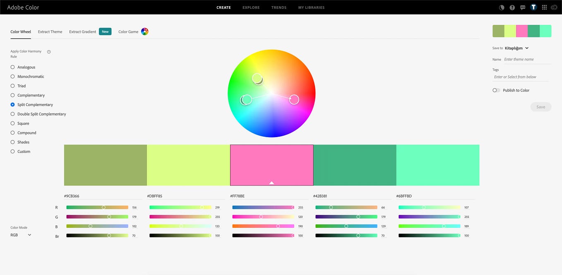Image resolution: width=562 pixels, height=275 pixels.
Task: Open the Color Mode dropdown
Action: point(20,235)
